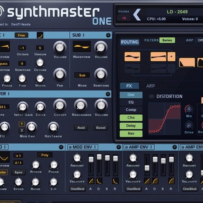Select the filter 1 routing block
Screen dimensions: 203x203
click(x=158, y=56)
